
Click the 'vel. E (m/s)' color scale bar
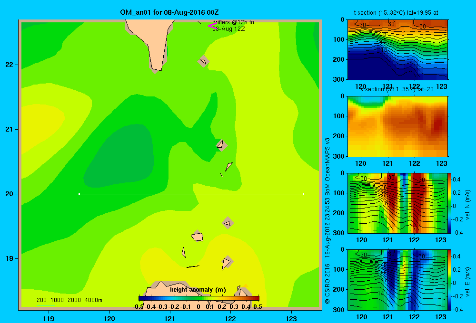[449, 280]
